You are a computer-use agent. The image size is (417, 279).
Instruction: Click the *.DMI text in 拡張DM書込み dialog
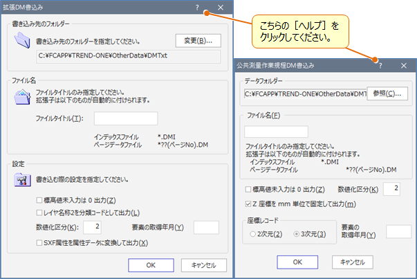coord(167,137)
